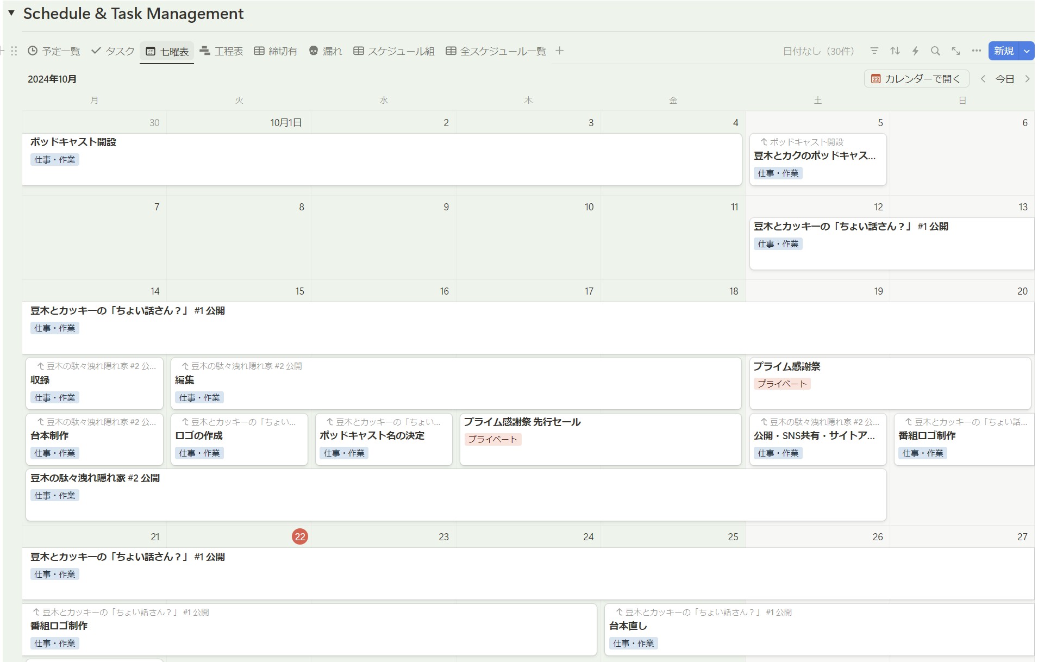Expand the 新規 button dropdown arrow
This screenshot has height=662, width=1038.
(x=1027, y=51)
